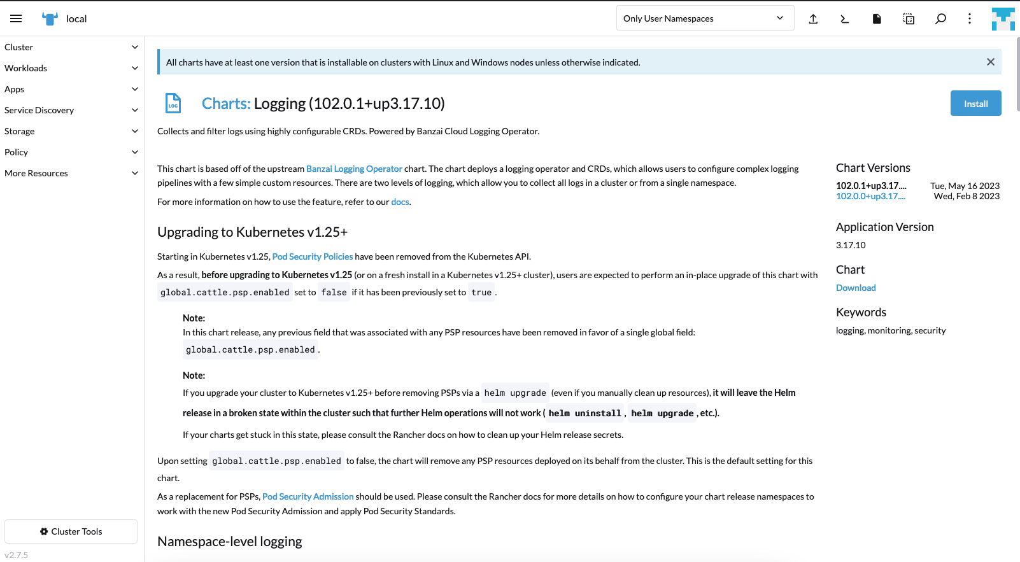The height and width of the screenshot is (562, 1020).
Task: Dismiss the charts info banner
Action: (990, 62)
